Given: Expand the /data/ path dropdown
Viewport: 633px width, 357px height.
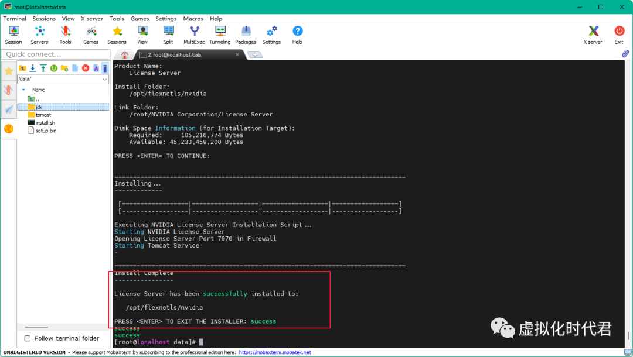Looking at the screenshot, I should click(105, 79).
